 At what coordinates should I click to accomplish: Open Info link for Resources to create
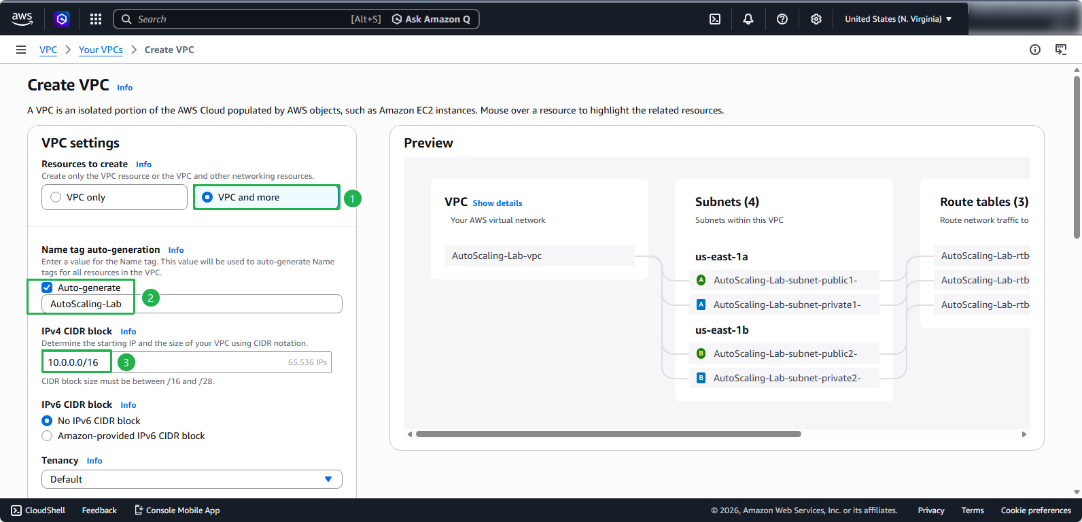143,164
